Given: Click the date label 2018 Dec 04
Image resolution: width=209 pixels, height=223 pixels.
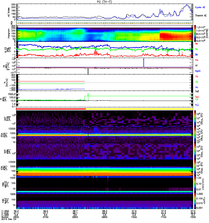Looking at the screenshot, I should (x=9, y=219).
